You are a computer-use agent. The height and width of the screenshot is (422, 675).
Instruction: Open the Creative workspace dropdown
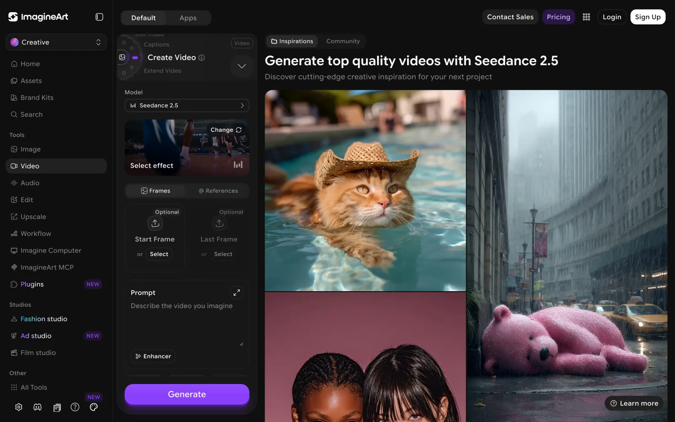[x=56, y=42]
